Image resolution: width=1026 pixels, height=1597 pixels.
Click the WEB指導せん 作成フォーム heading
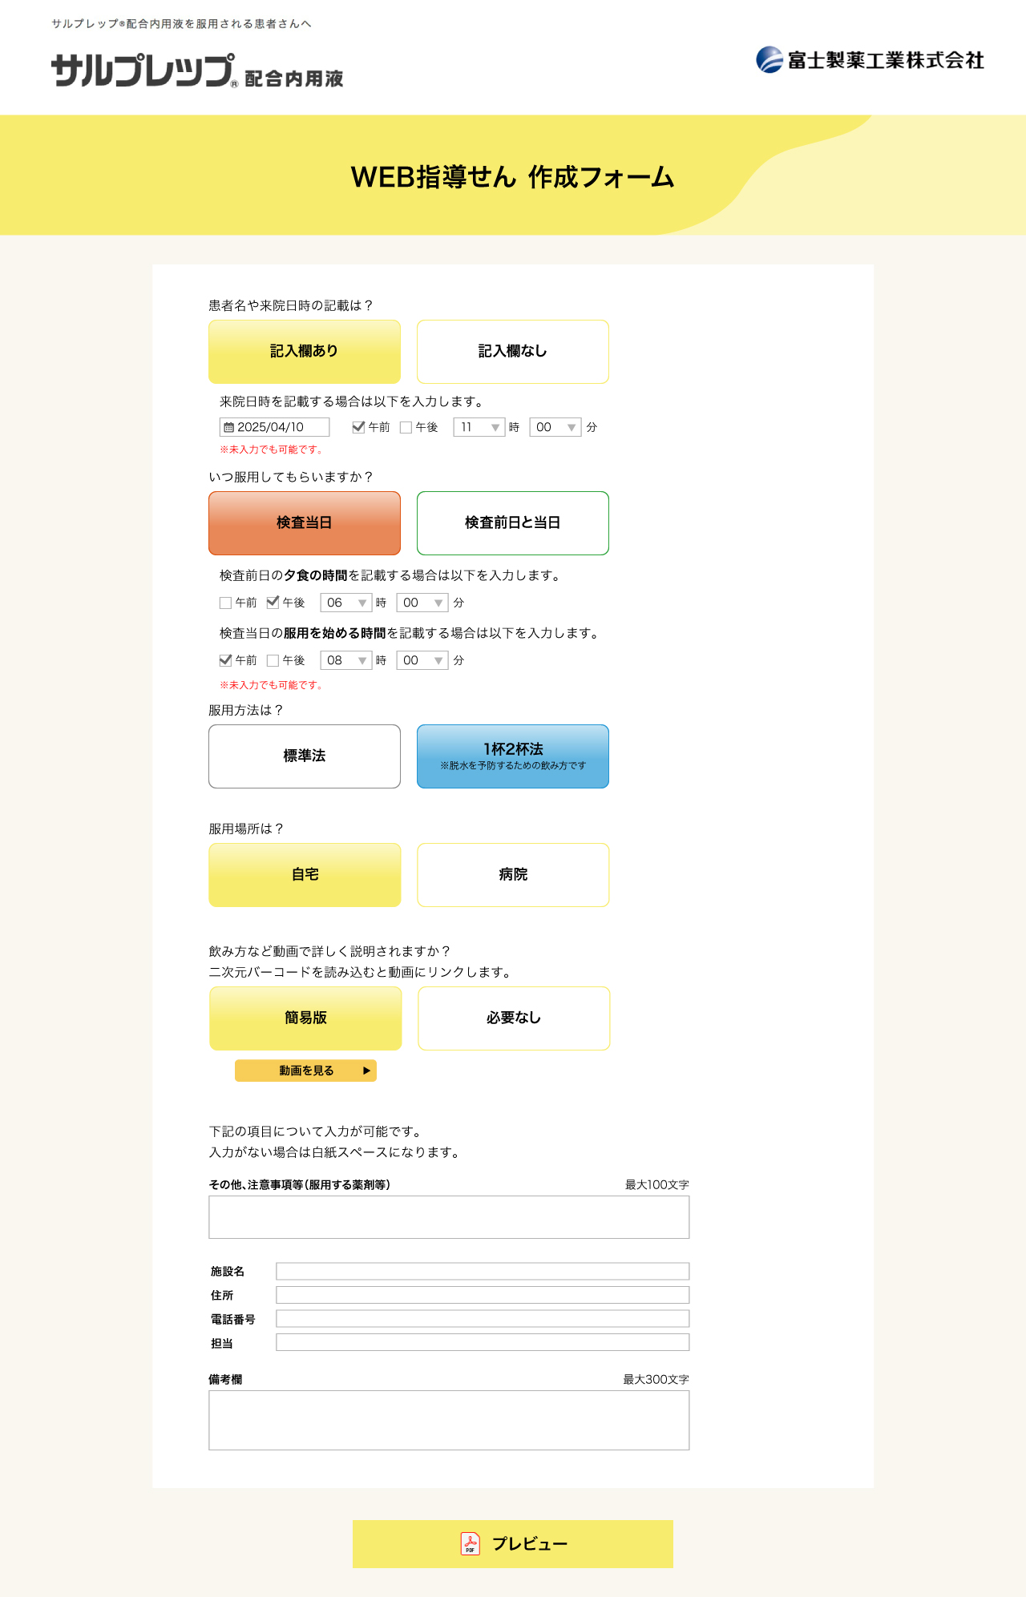pos(513,177)
